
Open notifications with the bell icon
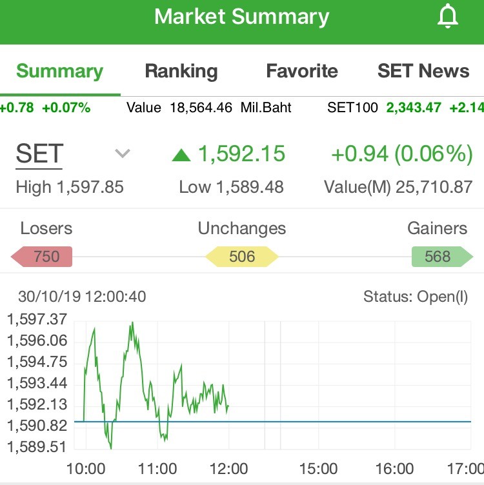447,16
